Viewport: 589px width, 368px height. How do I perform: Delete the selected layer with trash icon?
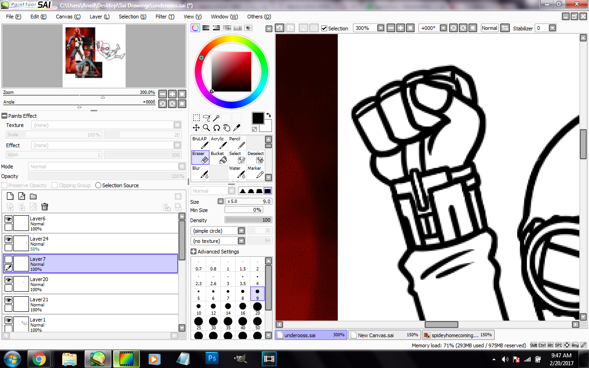click(45, 207)
